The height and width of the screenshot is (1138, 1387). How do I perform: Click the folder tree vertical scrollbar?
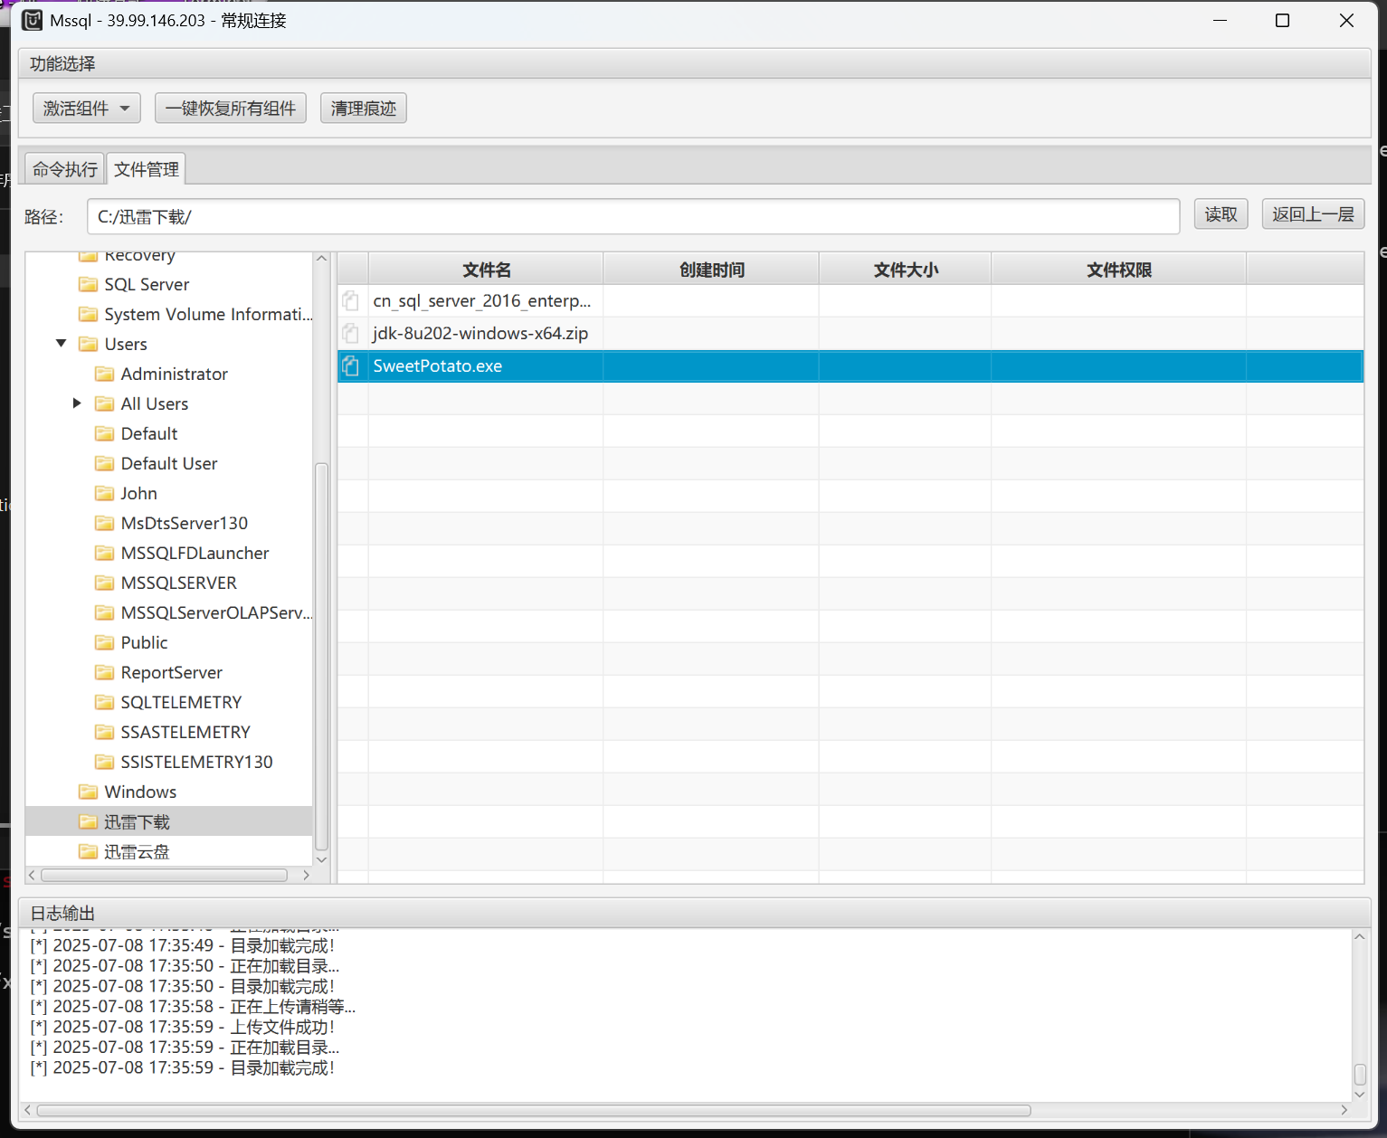(x=321, y=656)
